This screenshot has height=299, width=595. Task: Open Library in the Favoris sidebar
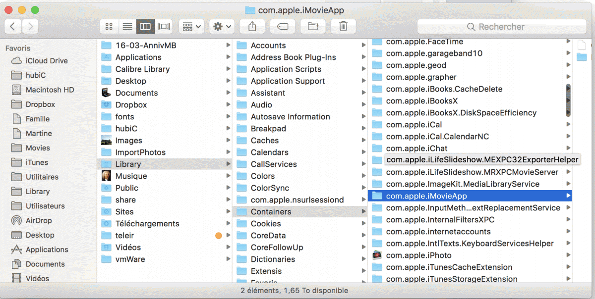pyautogui.click(x=37, y=192)
